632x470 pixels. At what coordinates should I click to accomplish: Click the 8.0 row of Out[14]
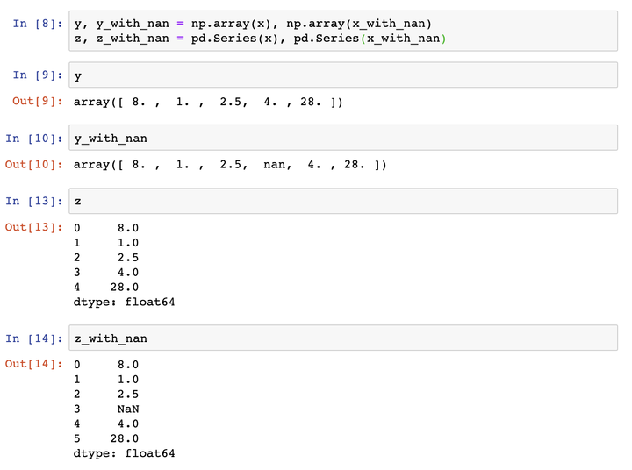pyautogui.click(x=106, y=365)
